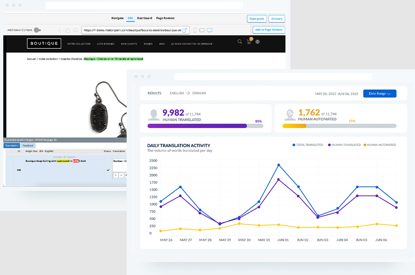Click the Human Translated person icon
The height and width of the screenshot is (275, 415).
coord(154,115)
